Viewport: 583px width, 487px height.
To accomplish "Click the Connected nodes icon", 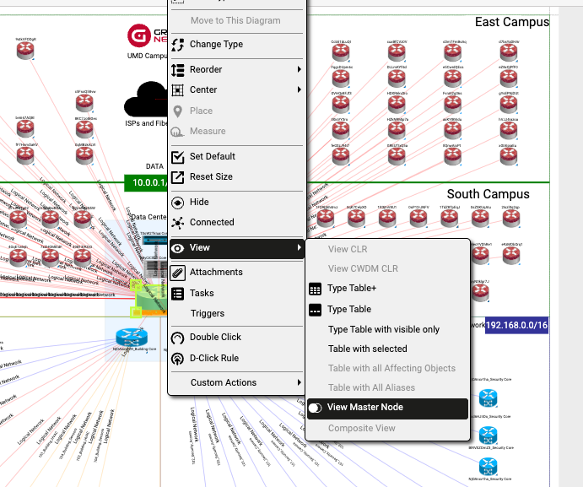I will click(x=177, y=223).
